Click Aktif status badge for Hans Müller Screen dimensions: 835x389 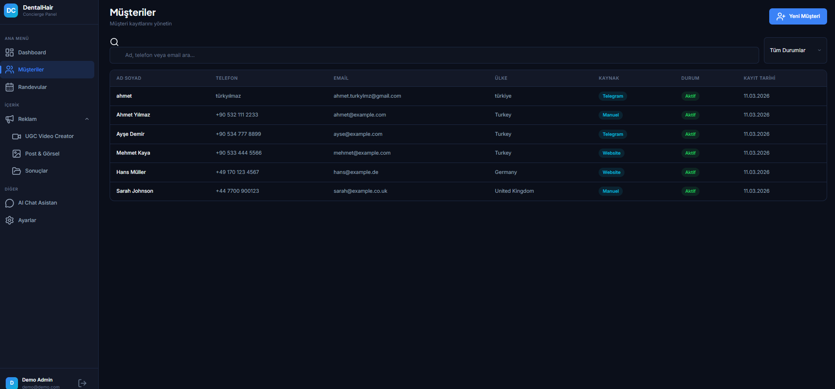point(690,172)
